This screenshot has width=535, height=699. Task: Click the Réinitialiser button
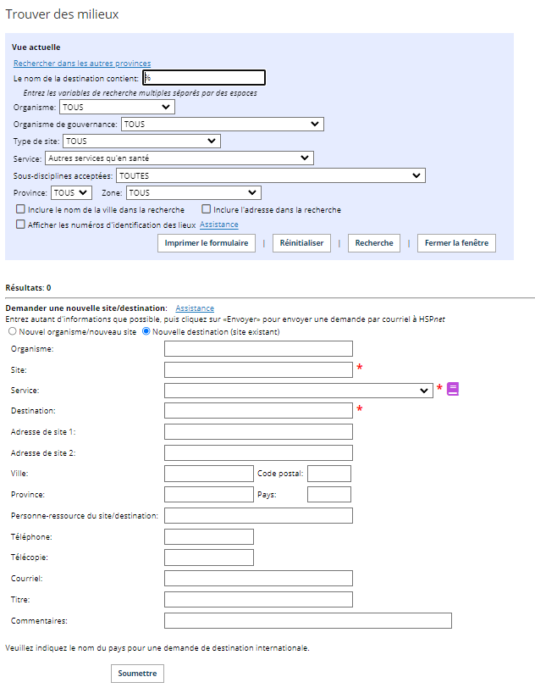[x=301, y=243]
